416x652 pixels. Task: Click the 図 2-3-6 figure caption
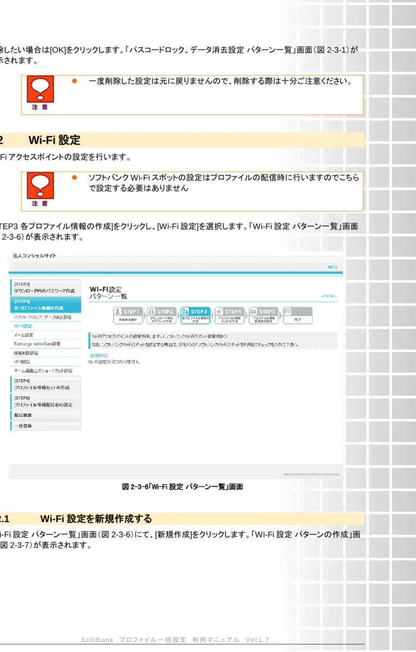click(182, 486)
